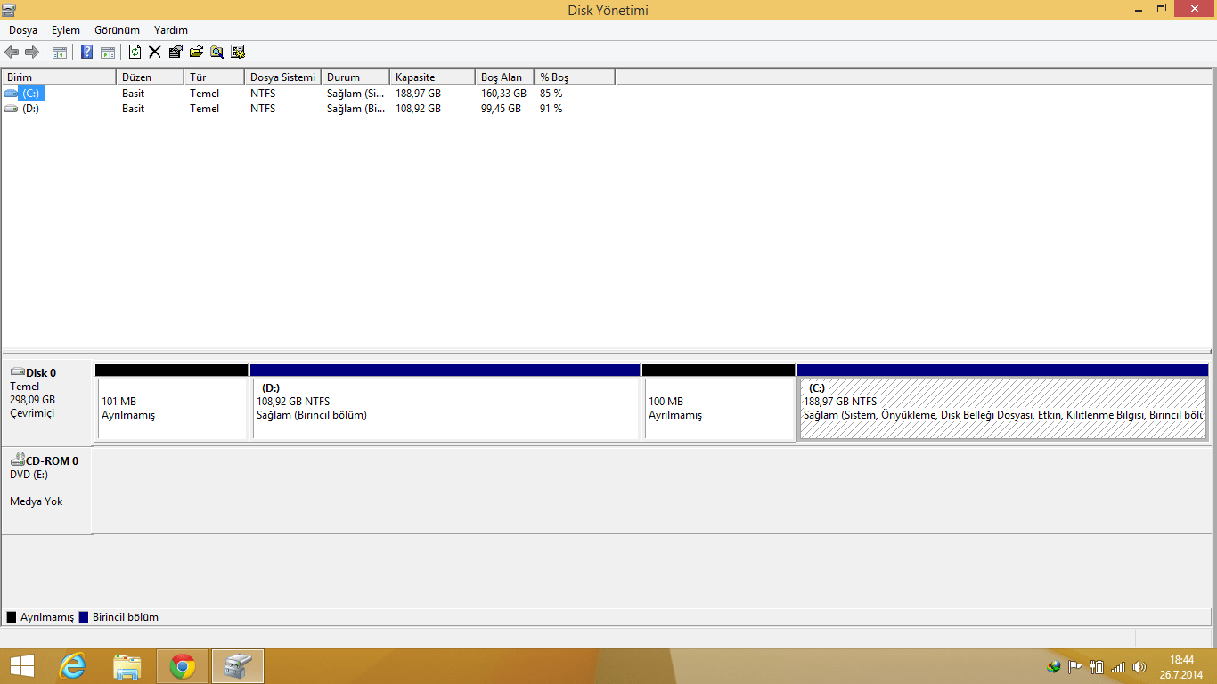Screen dimensions: 1217x684
Task: Sort by the Dosya Sistemi column header
Action: 283,77
